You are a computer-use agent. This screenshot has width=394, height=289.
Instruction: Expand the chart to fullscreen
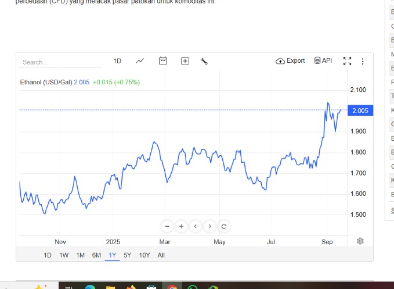[x=347, y=61]
